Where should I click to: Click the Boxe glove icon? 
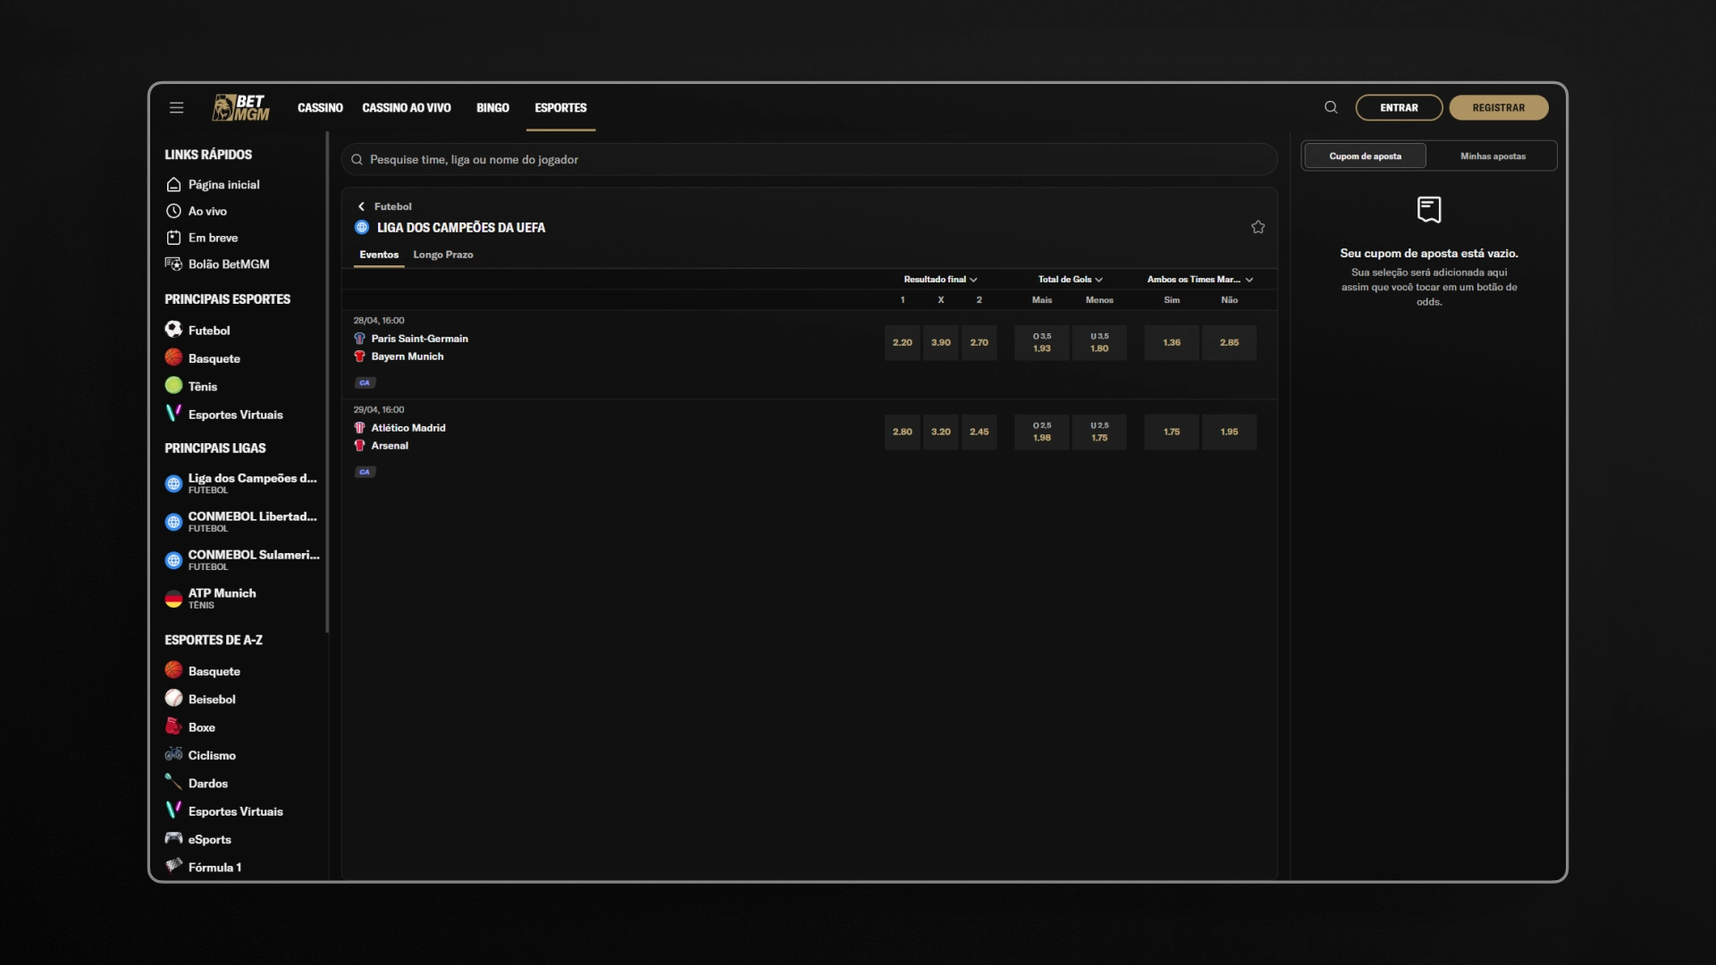[x=173, y=726]
